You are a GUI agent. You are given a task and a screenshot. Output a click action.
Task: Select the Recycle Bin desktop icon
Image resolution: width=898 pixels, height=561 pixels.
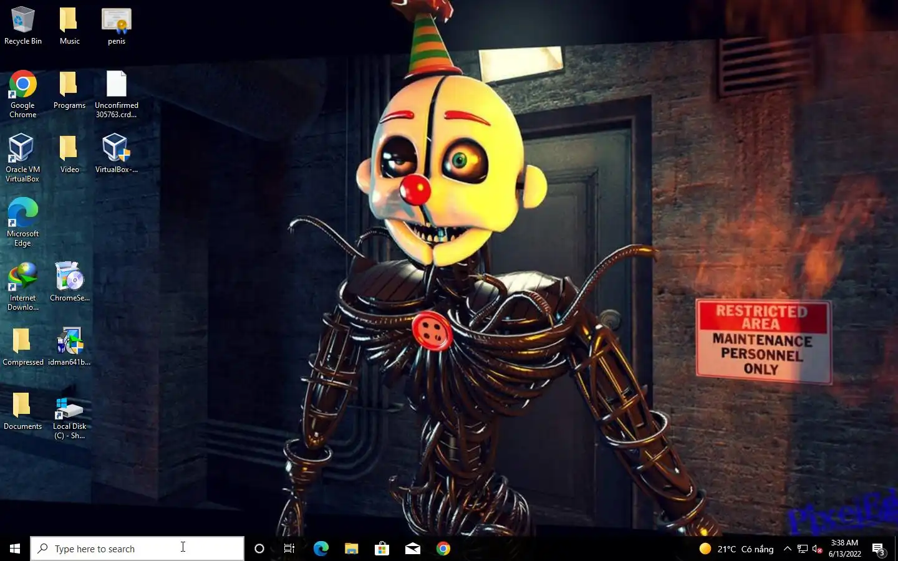coord(23,26)
